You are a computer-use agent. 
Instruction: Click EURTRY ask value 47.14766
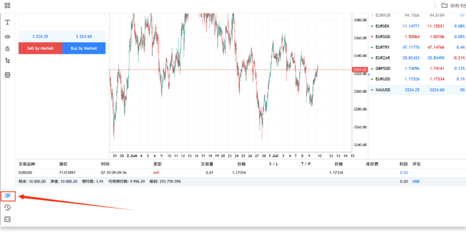436,47
